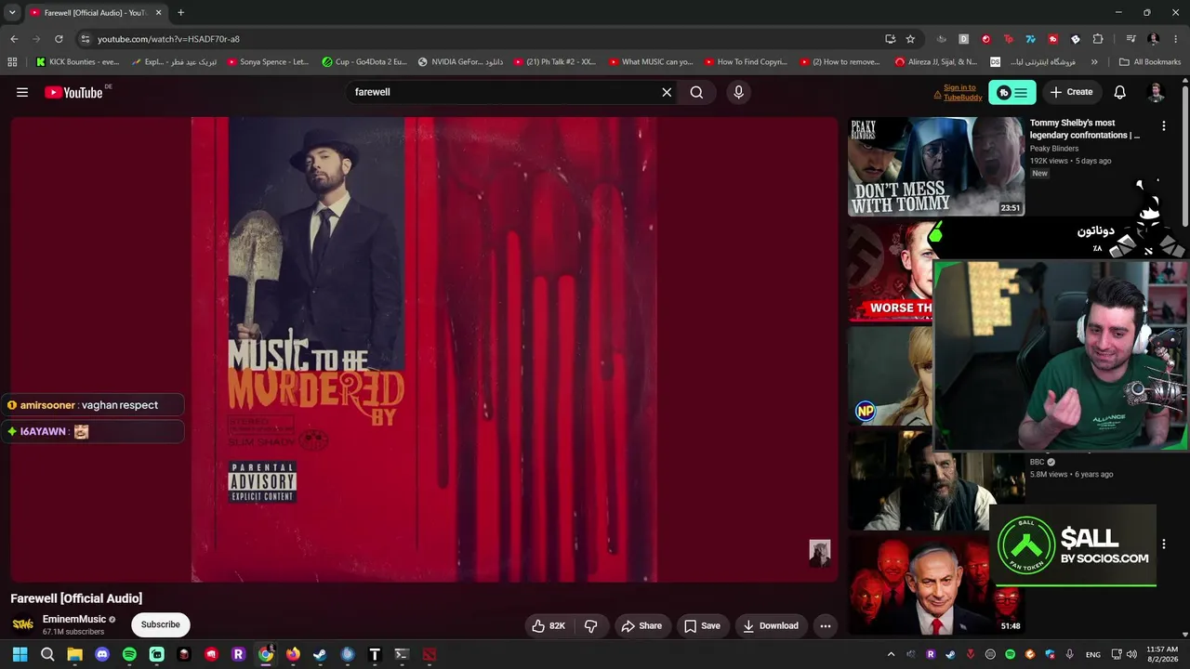The image size is (1190, 669).
Task: Open the Sonya Spence bookmark
Action: click(x=267, y=62)
